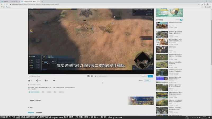Viewport: 212px width, 119px height.
Task: Click the taskbar clock
Action: pos(204,117)
